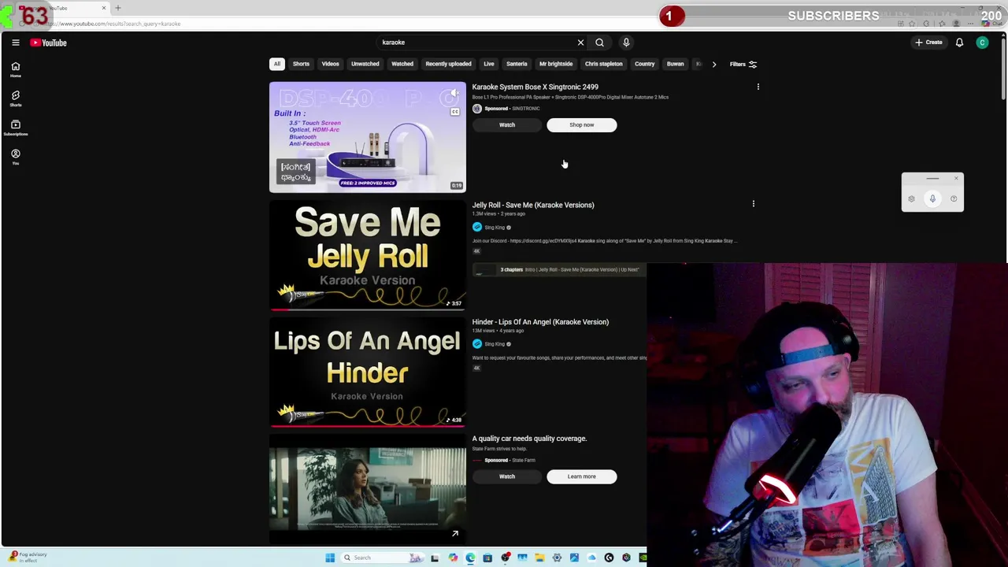Open Microsoft Edge from the taskbar
The height and width of the screenshot is (567, 1008).
coord(470,558)
